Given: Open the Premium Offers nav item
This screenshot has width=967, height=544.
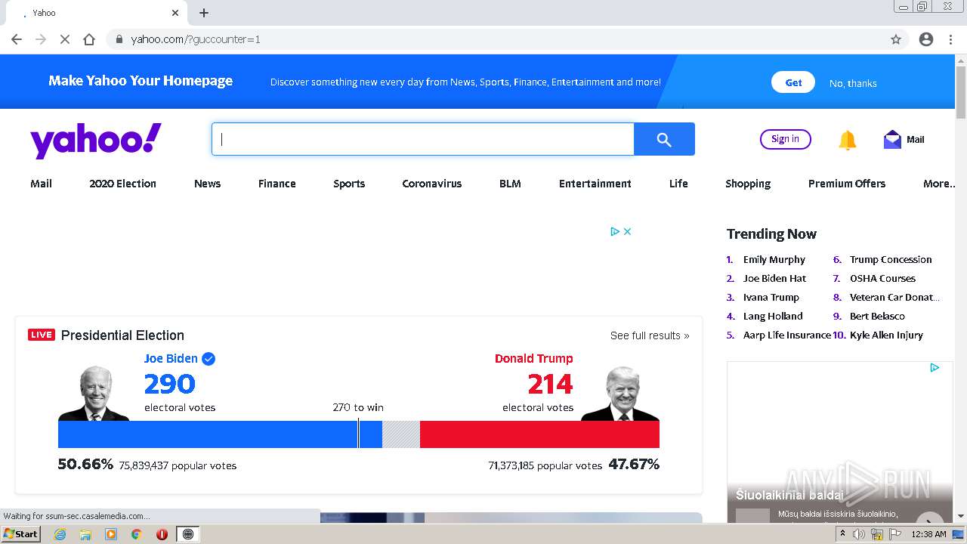Looking at the screenshot, I should (847, 184).
